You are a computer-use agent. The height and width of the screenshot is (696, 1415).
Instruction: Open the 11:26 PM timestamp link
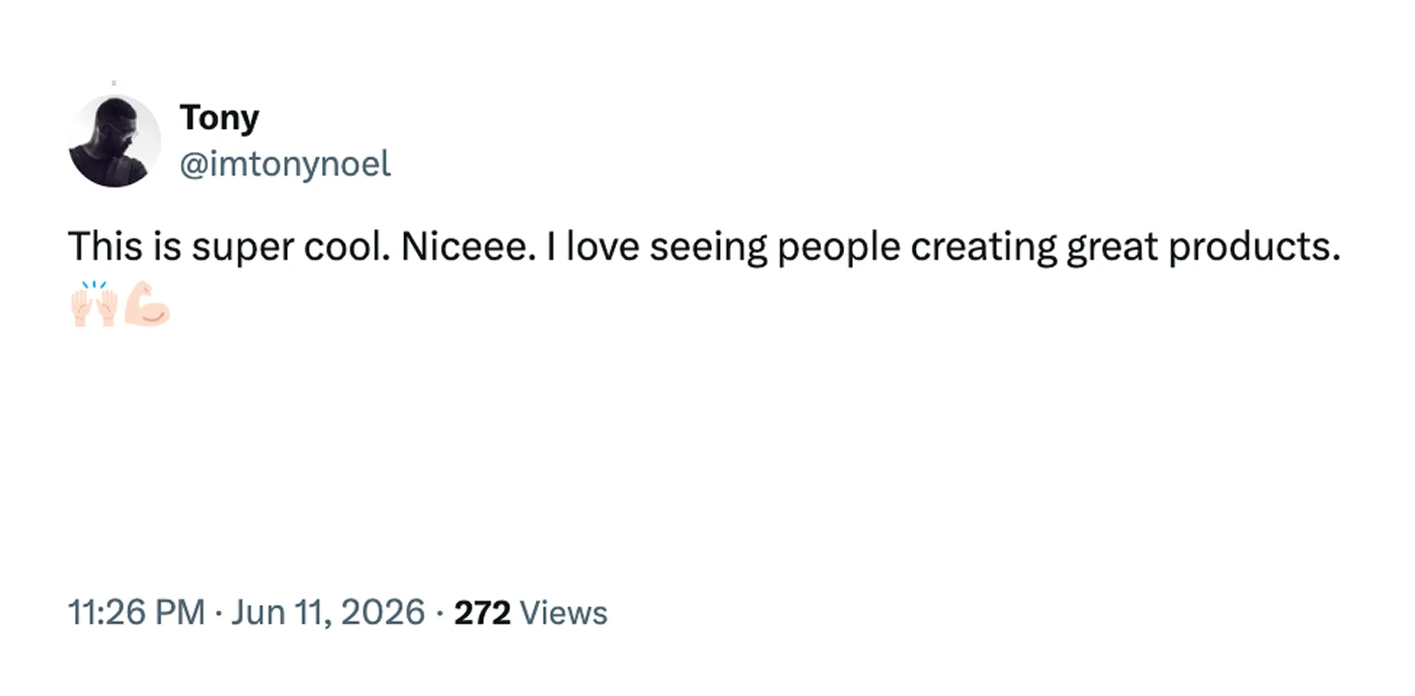136,612
